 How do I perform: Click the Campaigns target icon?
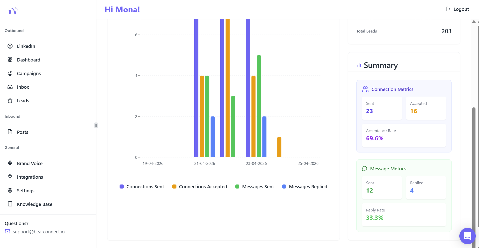click(x=10, y=73)
